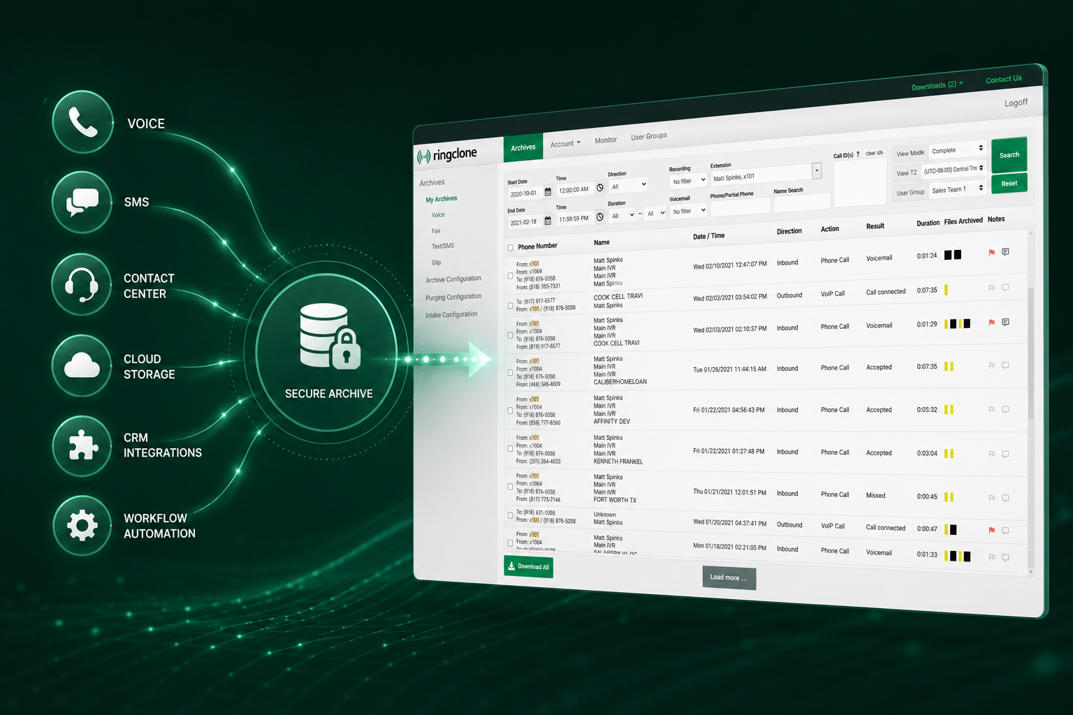Open the first Duration dropdown
The height and width of the screenshot is (715, 1073).
(x=622, y=215)
